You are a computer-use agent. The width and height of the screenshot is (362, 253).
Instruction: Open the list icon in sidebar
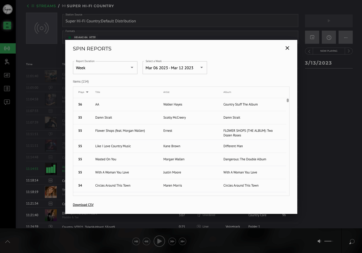7,89
